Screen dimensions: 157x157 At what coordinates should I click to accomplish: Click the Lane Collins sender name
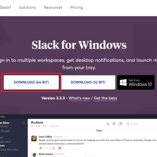(45, 137)
